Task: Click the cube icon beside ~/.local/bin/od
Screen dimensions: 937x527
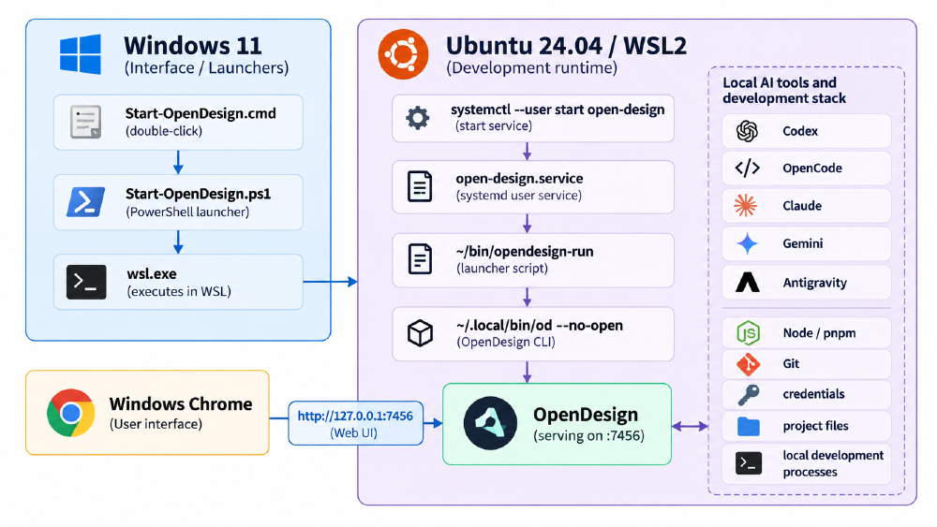Action: tap(420, 333)
